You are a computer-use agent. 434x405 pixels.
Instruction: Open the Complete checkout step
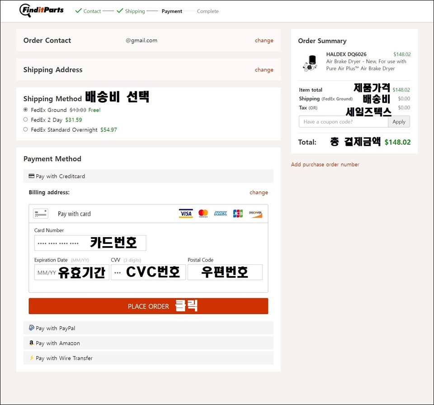(208, 11)
